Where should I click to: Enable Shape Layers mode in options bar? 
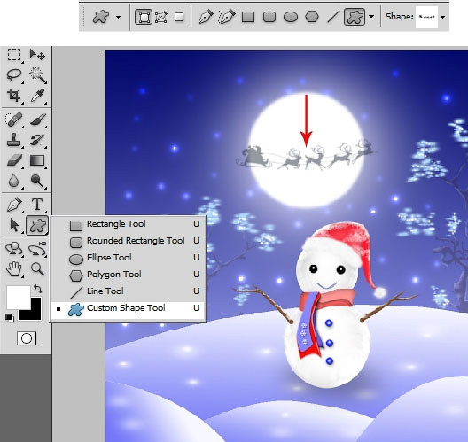(144, 17)
